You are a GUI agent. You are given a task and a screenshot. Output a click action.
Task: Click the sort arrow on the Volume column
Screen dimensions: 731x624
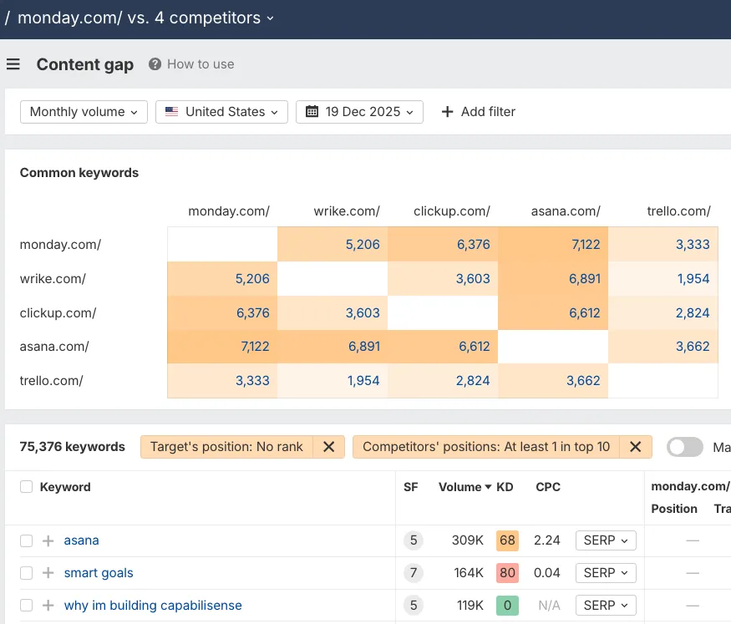[486, 486]
